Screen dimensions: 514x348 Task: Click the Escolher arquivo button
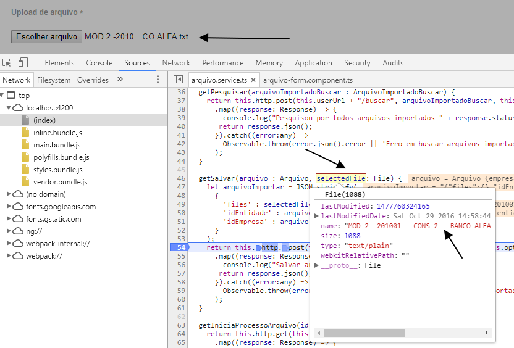(x=46, y=36)
